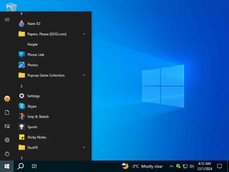This screenshot has width=229, height=172.
Task: Click the letter S section header
Action: (x=22, y=86)
